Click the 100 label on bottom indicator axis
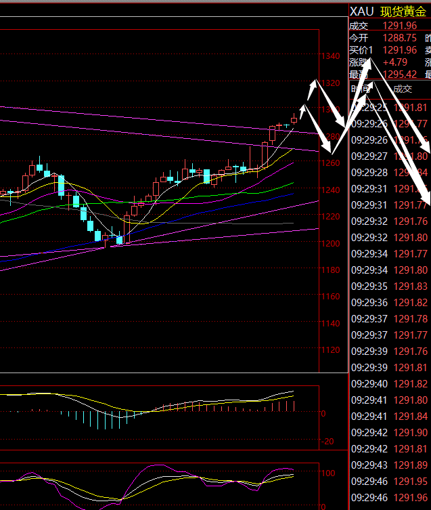The image size is (431, 510). [x=328, y=473]
